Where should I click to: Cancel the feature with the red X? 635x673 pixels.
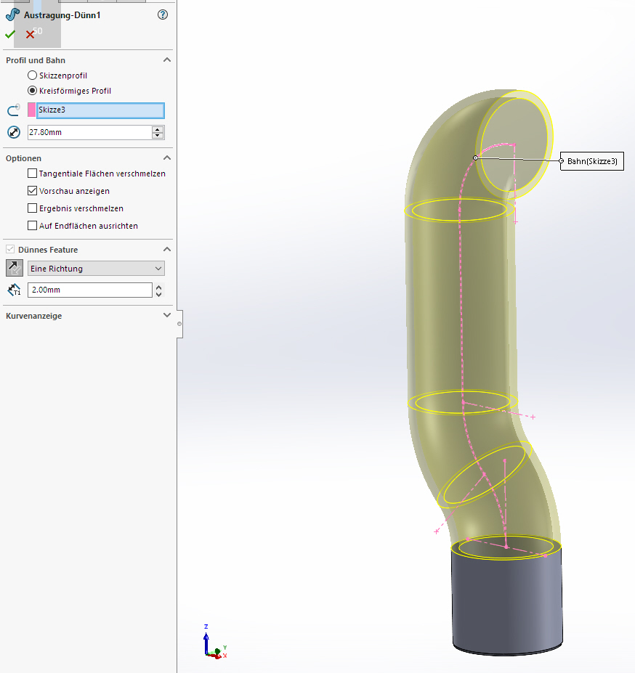(30, 34)
